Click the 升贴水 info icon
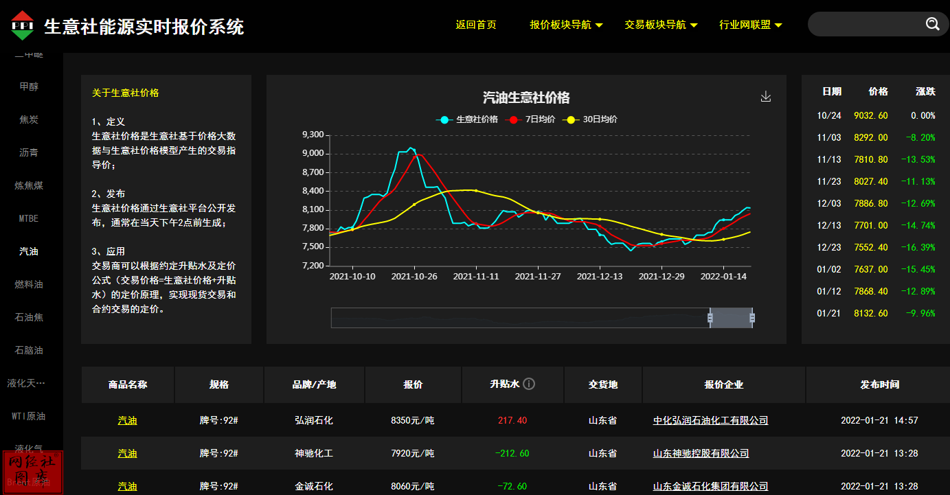Image resolution: width=950 pixels, height=495 pixels. (x=529, y=384)
